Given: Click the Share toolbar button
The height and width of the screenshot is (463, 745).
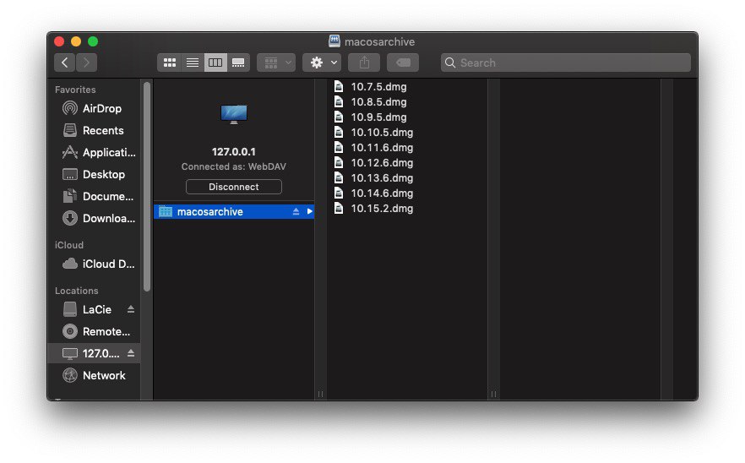Looking at the screenshot, I should (x=364, y=63).
